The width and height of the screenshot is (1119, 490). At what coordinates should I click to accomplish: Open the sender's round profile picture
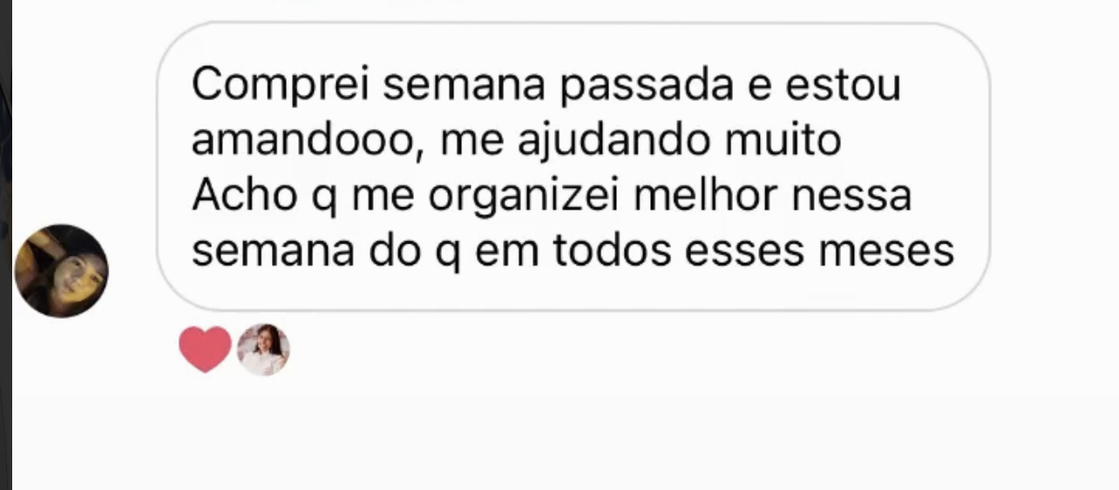coord(62,271)
